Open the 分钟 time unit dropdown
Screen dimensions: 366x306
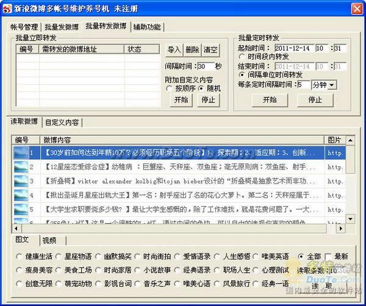click(324, 85)
